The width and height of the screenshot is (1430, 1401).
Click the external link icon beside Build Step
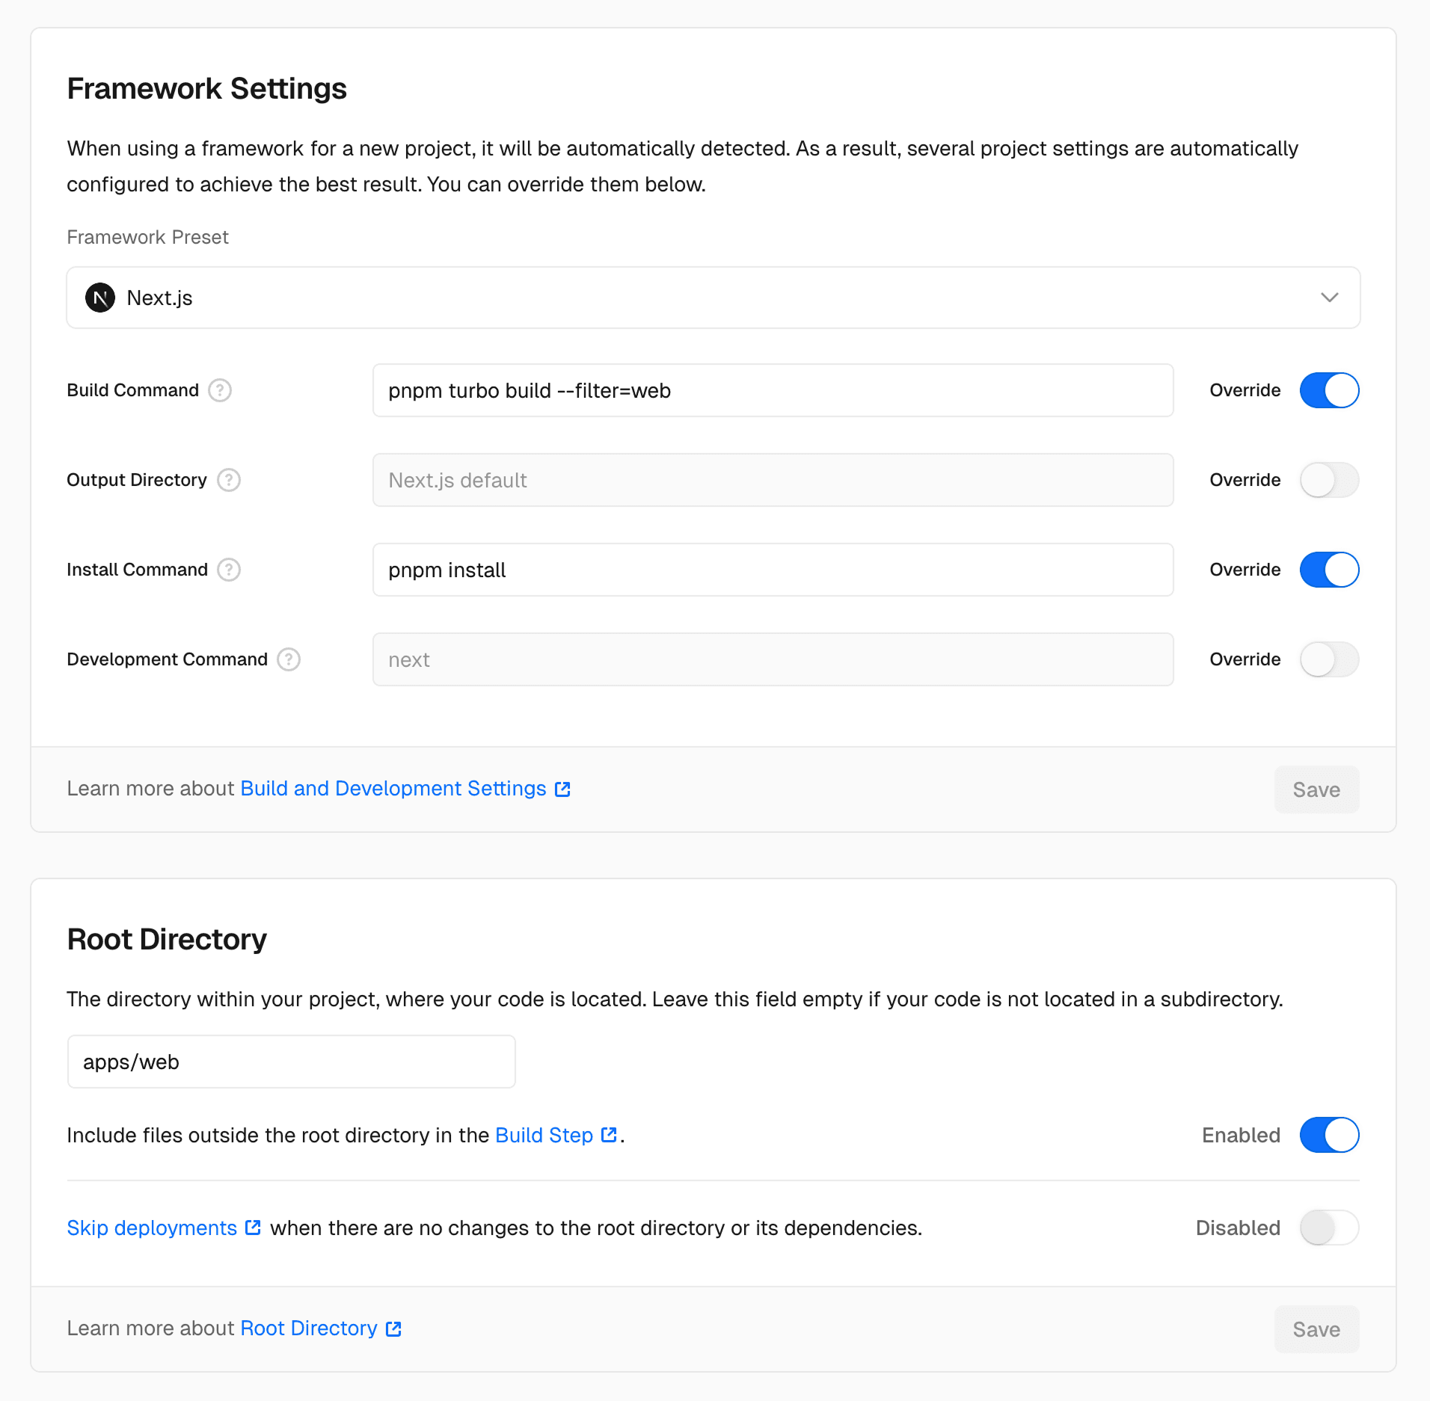[609, 1134]
